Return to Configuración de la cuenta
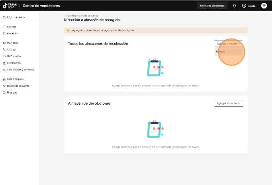The image size is (272, 185). click(83, 16)
